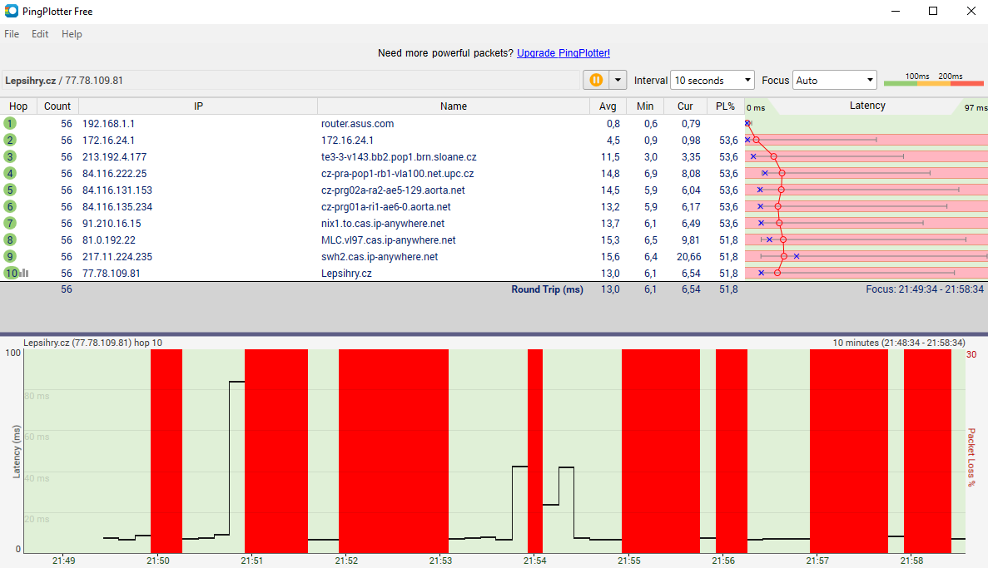The image size is (988, 568).
Task: Click the hop 8 green circle icon
Action: [10, 240]
